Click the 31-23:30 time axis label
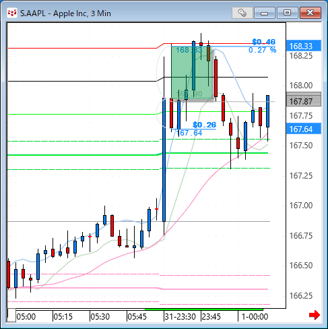The width and height of the screenshot is (328, 329). [x=181, y=317]
